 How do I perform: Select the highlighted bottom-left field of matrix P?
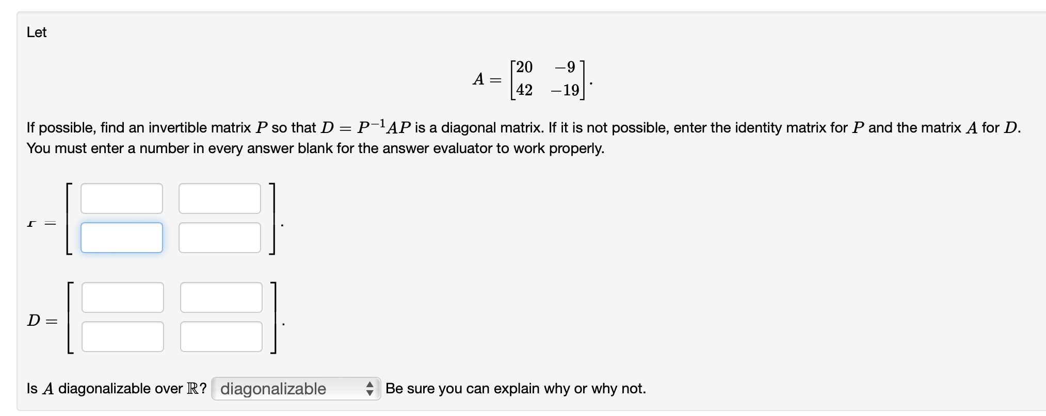[x=122, y=237]
